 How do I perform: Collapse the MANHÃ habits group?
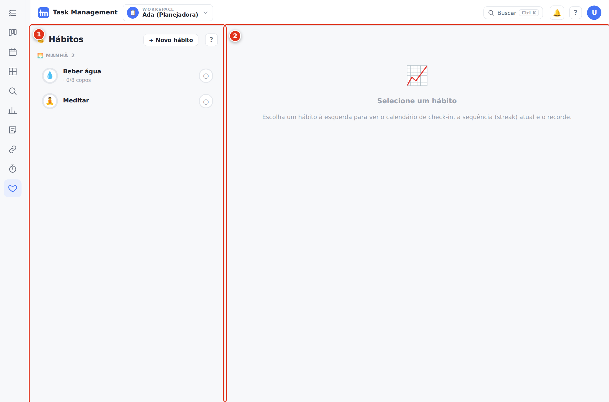pyautogui.click(x=56, y=55)
